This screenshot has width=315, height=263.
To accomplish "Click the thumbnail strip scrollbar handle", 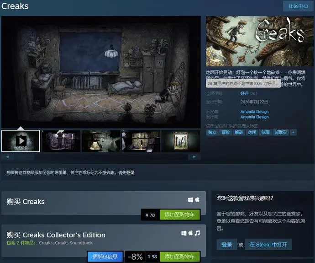I will pyautogui.click(x=24, y=157).
